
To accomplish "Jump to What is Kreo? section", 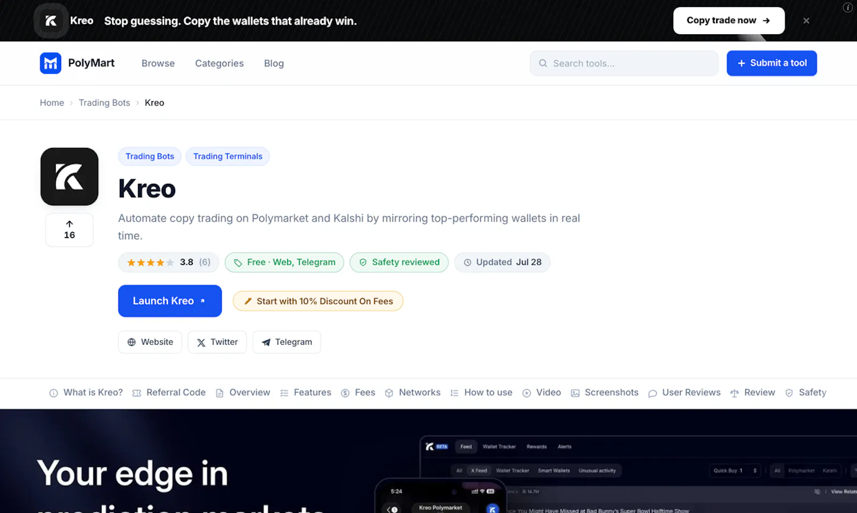I will [x=86, y=393].
